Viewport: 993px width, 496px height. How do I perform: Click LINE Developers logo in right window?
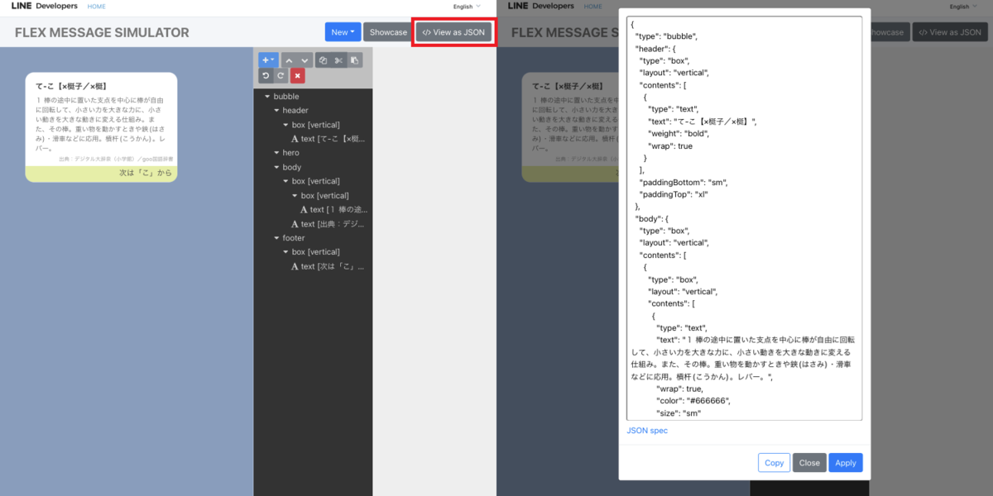click(541, 6)
